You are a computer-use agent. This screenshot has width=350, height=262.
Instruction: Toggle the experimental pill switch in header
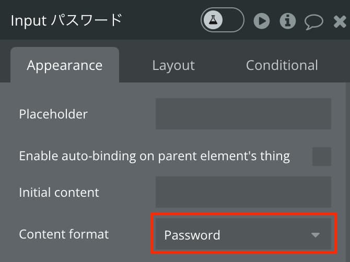click(x=223, y=20)
